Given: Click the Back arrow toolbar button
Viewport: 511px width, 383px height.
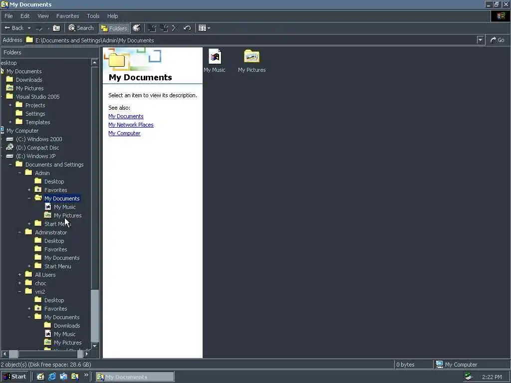Looking at the screenshot, I should (13, 28).
